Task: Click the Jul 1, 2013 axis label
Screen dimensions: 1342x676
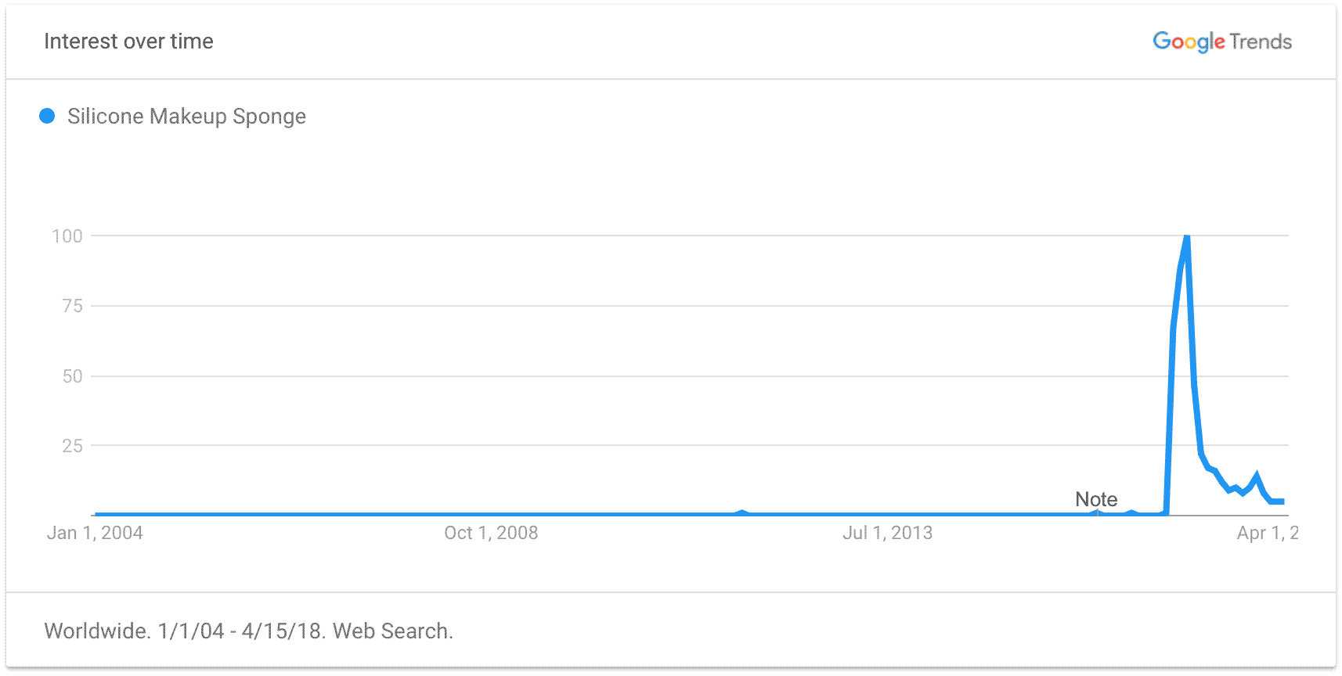Action: coord(887,533)
